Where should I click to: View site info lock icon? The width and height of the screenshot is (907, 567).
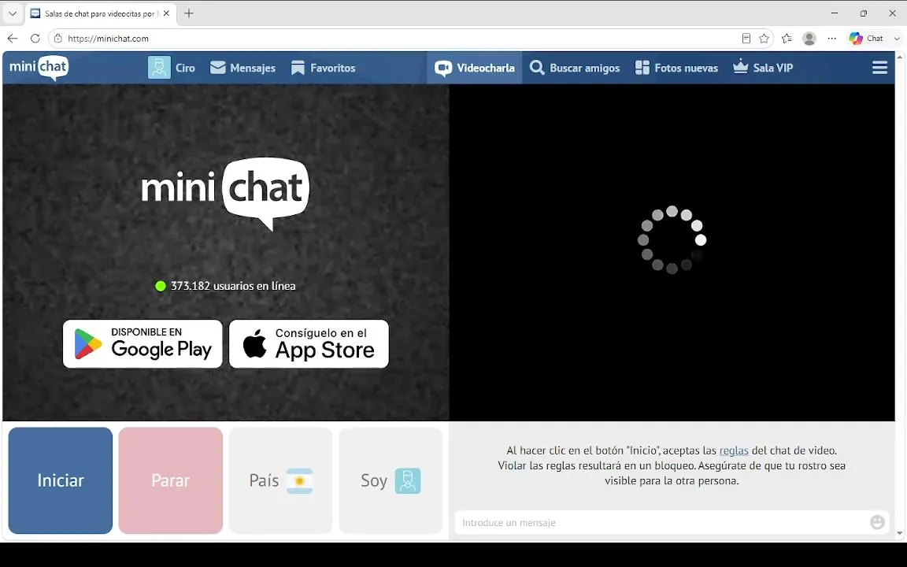pyautogui.click(x=57, y=38)
